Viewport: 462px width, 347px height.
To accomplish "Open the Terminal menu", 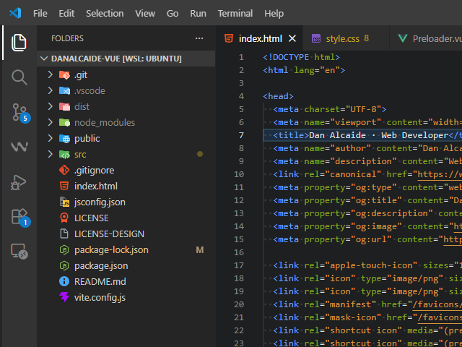I will click(x=235, y=13).
